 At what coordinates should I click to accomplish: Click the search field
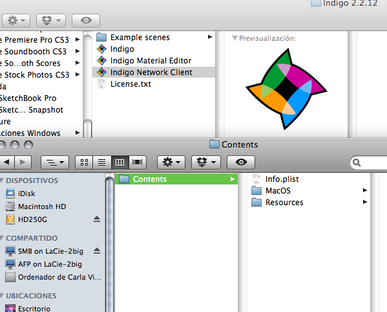coord(369,162)
